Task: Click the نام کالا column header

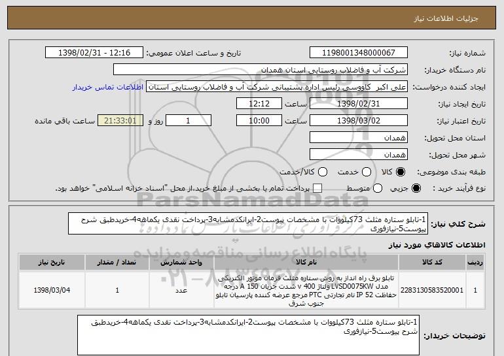Action: click(306, 263)
